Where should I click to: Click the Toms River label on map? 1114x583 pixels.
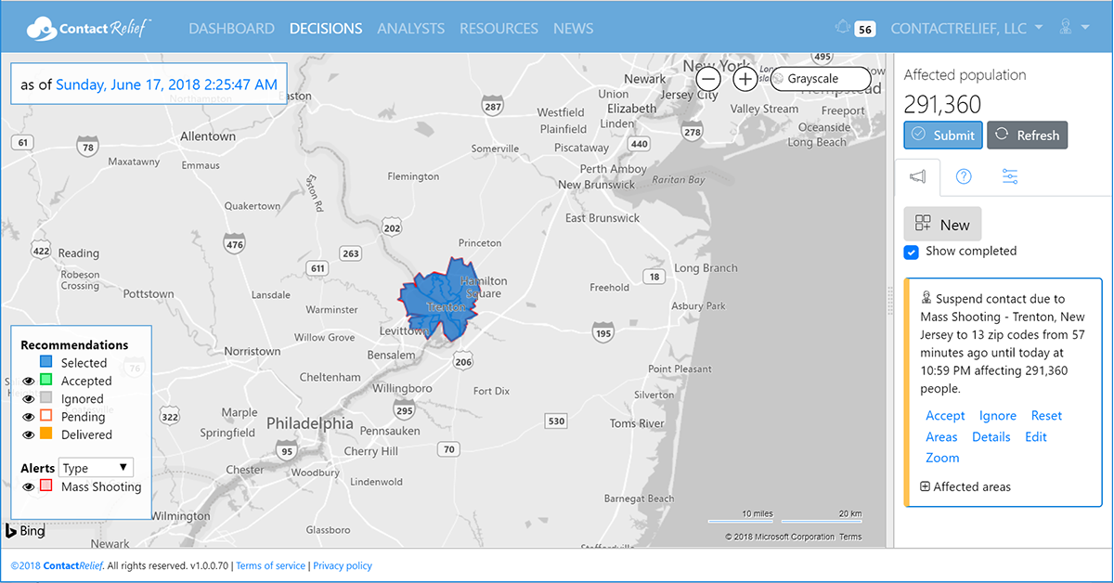click(637, 423)
